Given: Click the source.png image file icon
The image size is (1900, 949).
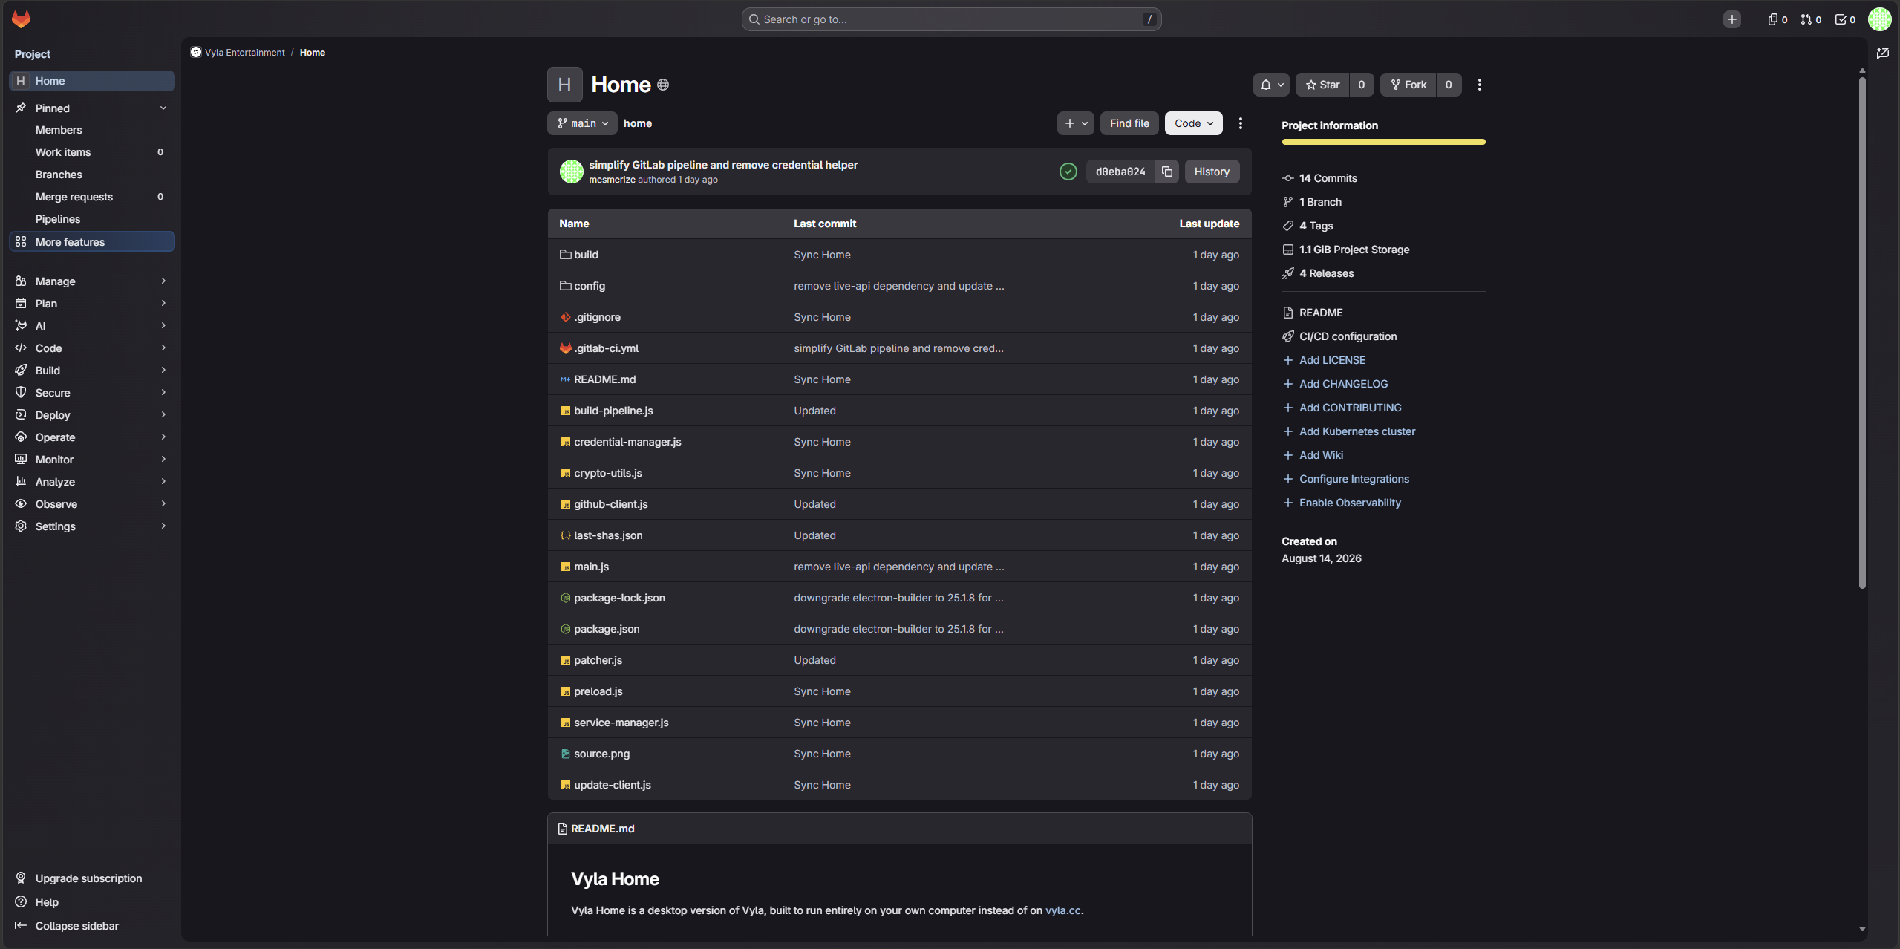Looking at the screenshot, I should coord(566,754).
